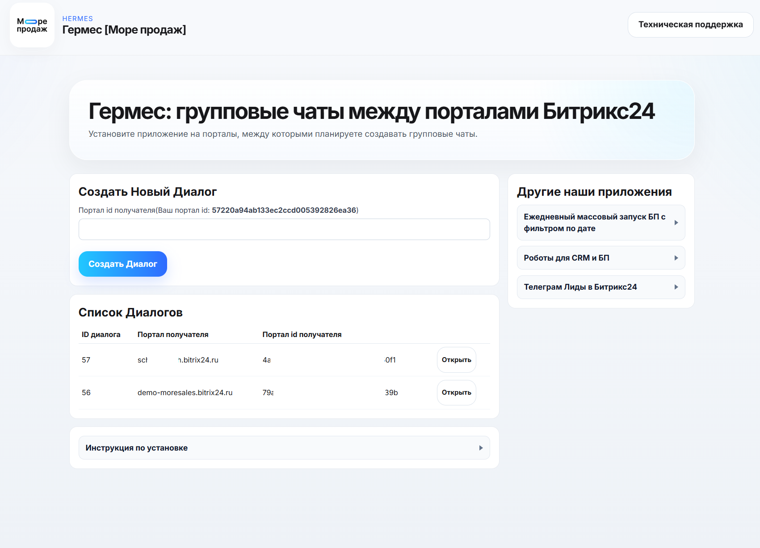Click the arrow beside Ежедневный массовый запуск БП
This screenshot has height=548, width=760.
click(676, 223)
